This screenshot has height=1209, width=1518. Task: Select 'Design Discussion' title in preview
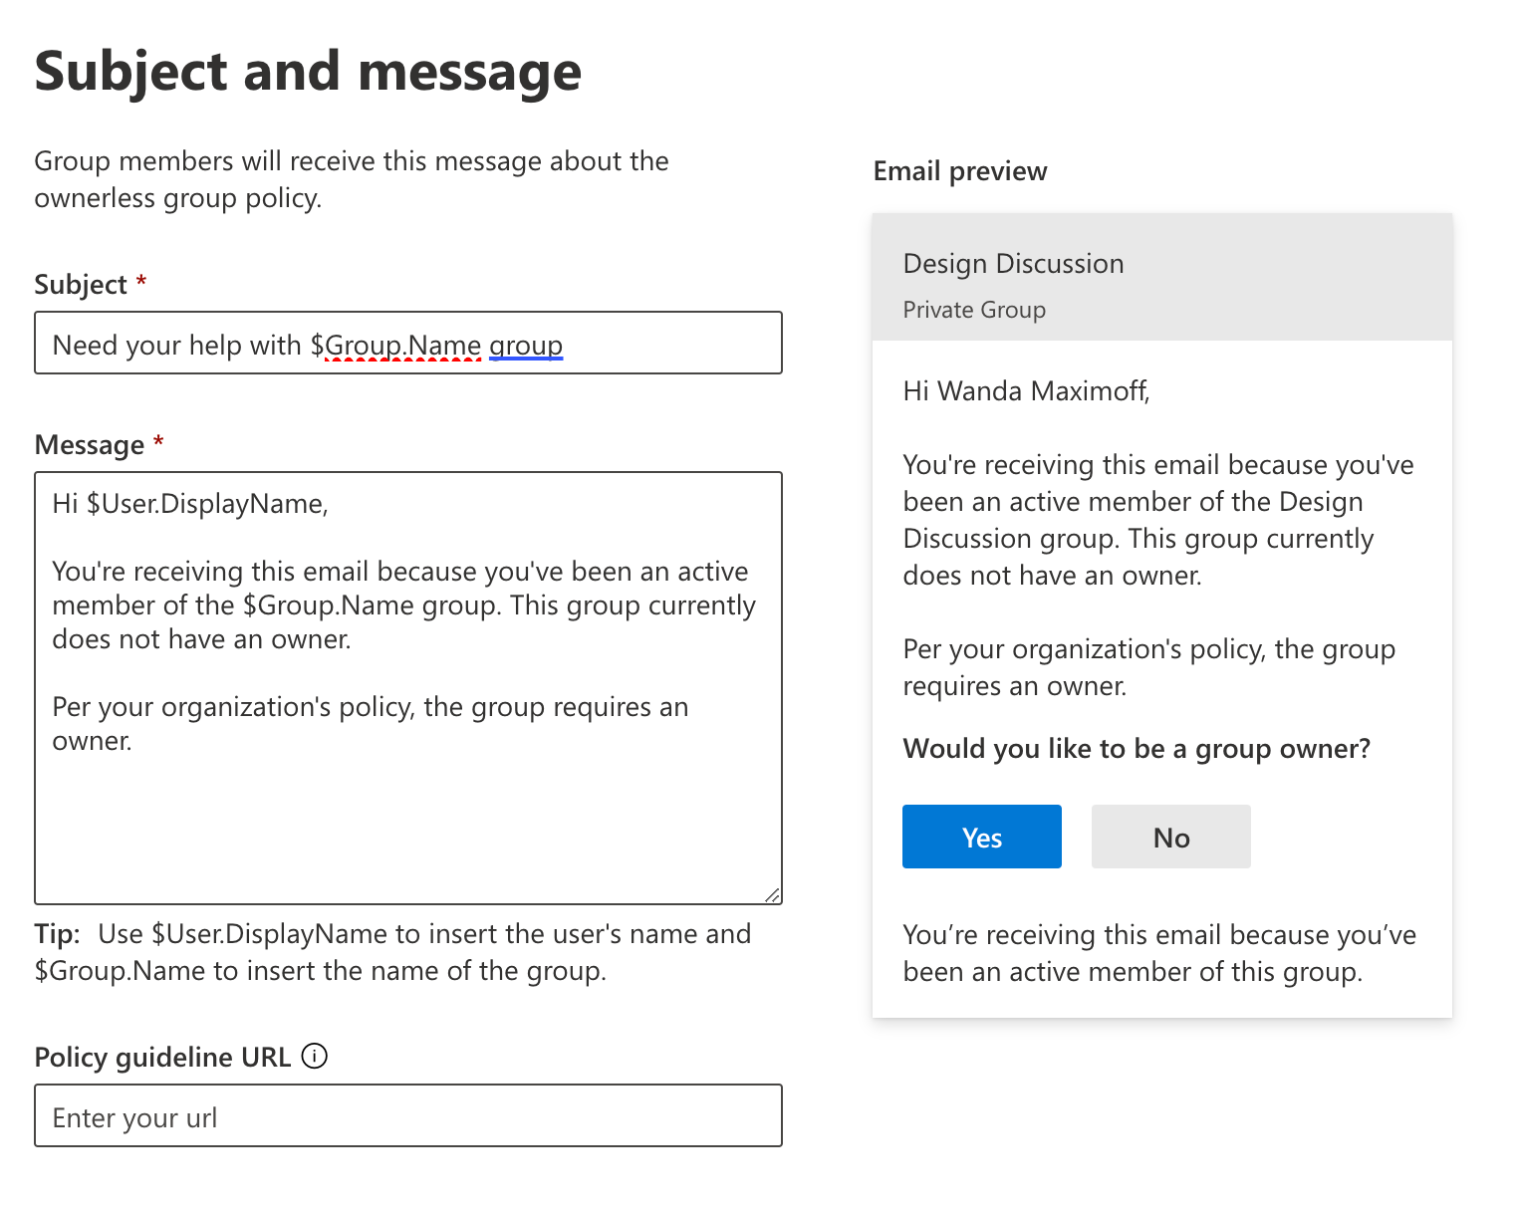coord(1013,264)
